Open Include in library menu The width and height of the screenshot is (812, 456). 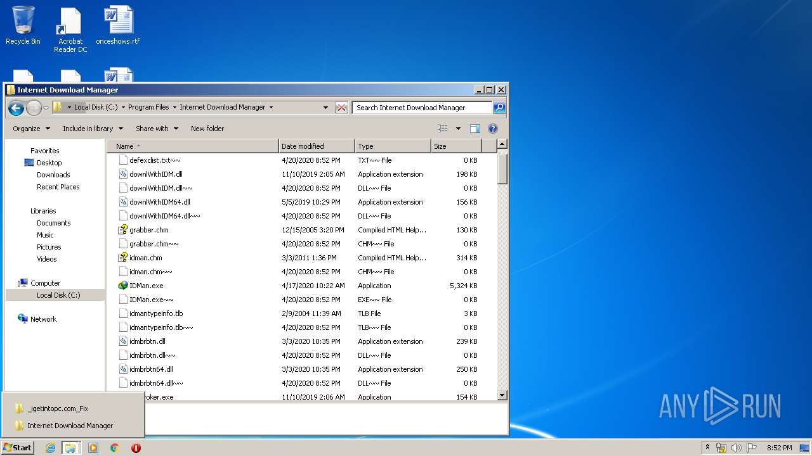(93, 129)
